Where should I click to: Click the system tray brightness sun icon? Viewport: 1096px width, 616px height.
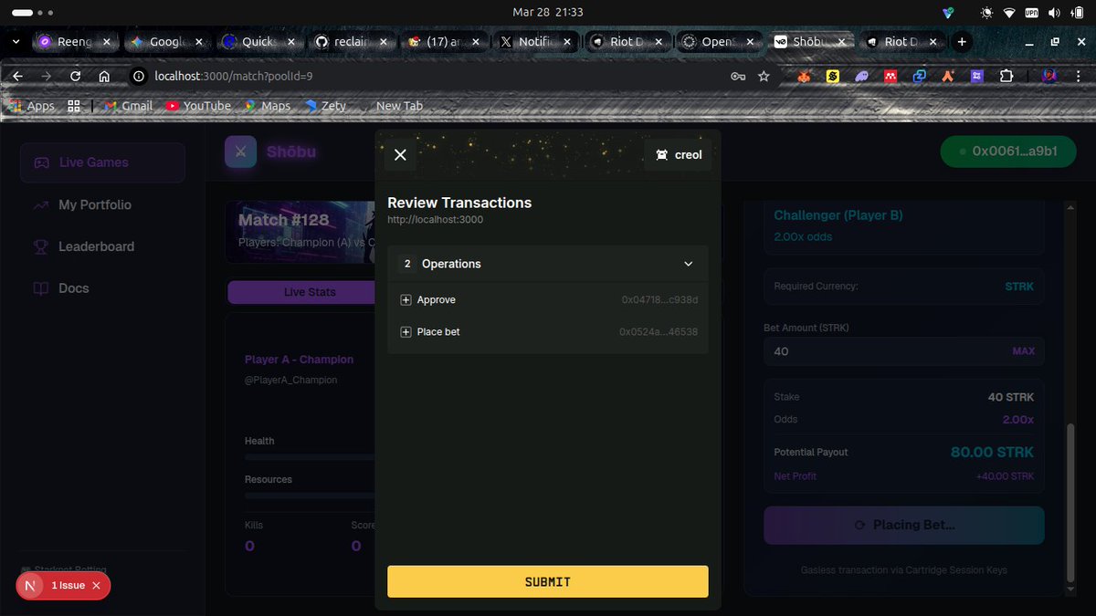pos(985,13)
